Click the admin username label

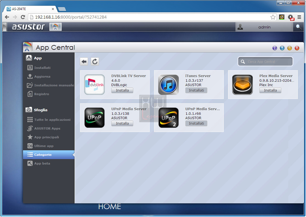264,27
